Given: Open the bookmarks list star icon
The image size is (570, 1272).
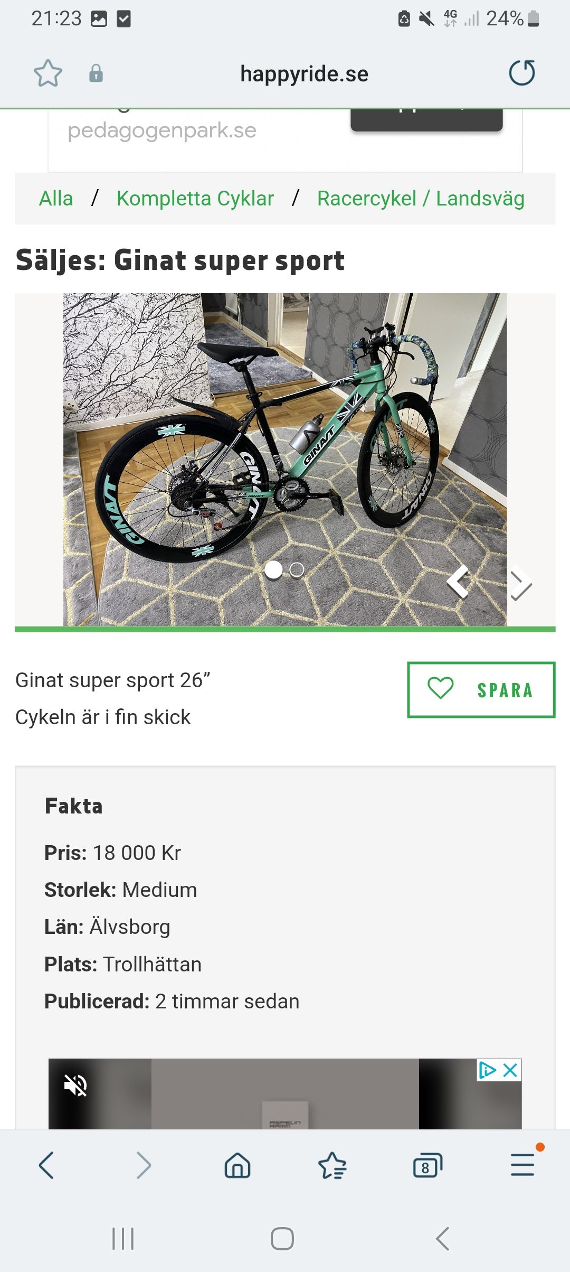Looking at the screenshot, I should [332, 1165].
